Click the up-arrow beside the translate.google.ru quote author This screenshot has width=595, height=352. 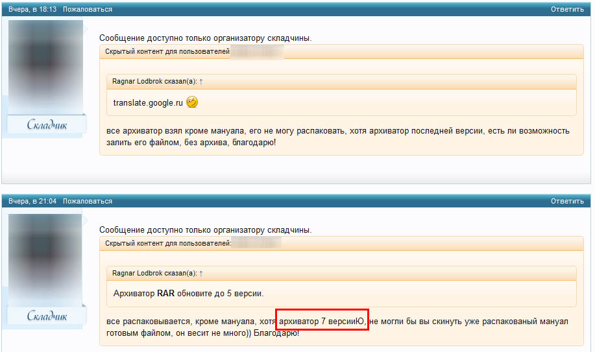[x=201, y=82]
